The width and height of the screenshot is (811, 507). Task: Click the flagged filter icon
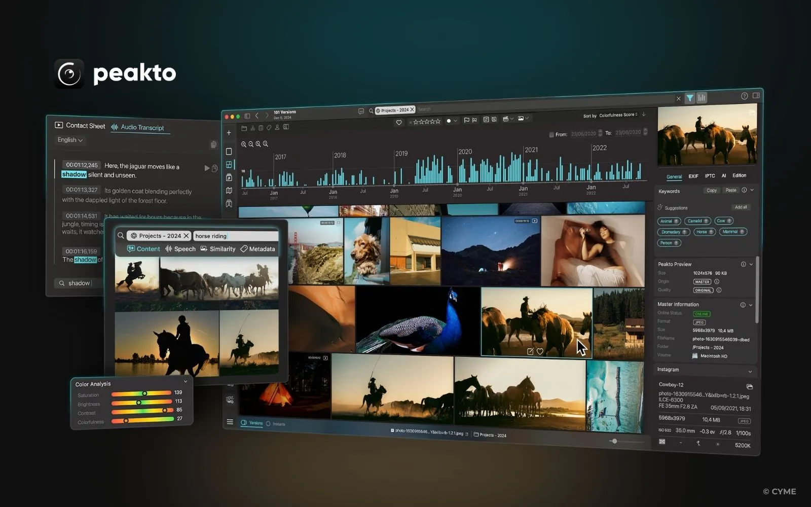tap(466, 120)
